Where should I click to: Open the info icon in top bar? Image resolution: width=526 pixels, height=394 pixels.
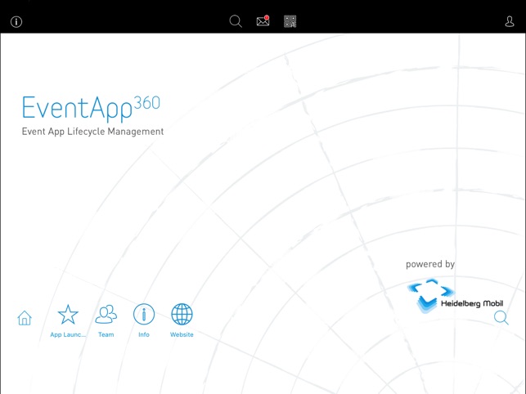tap(16, 22)
